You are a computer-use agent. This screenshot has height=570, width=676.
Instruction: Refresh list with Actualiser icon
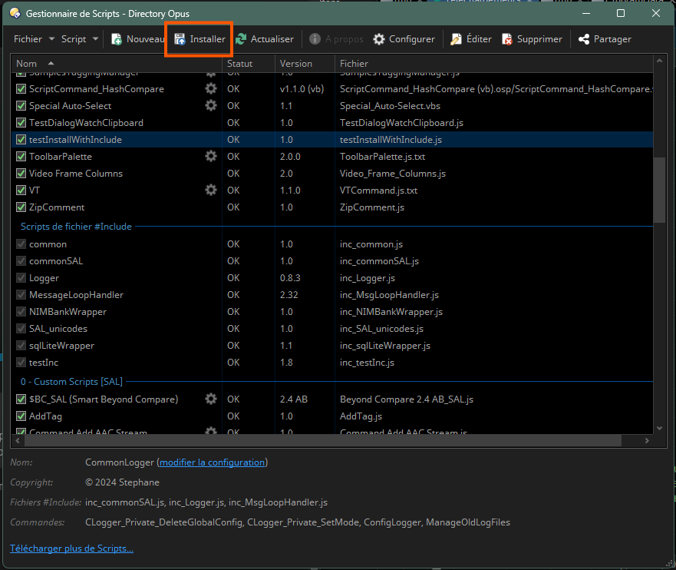click(242, 39)
